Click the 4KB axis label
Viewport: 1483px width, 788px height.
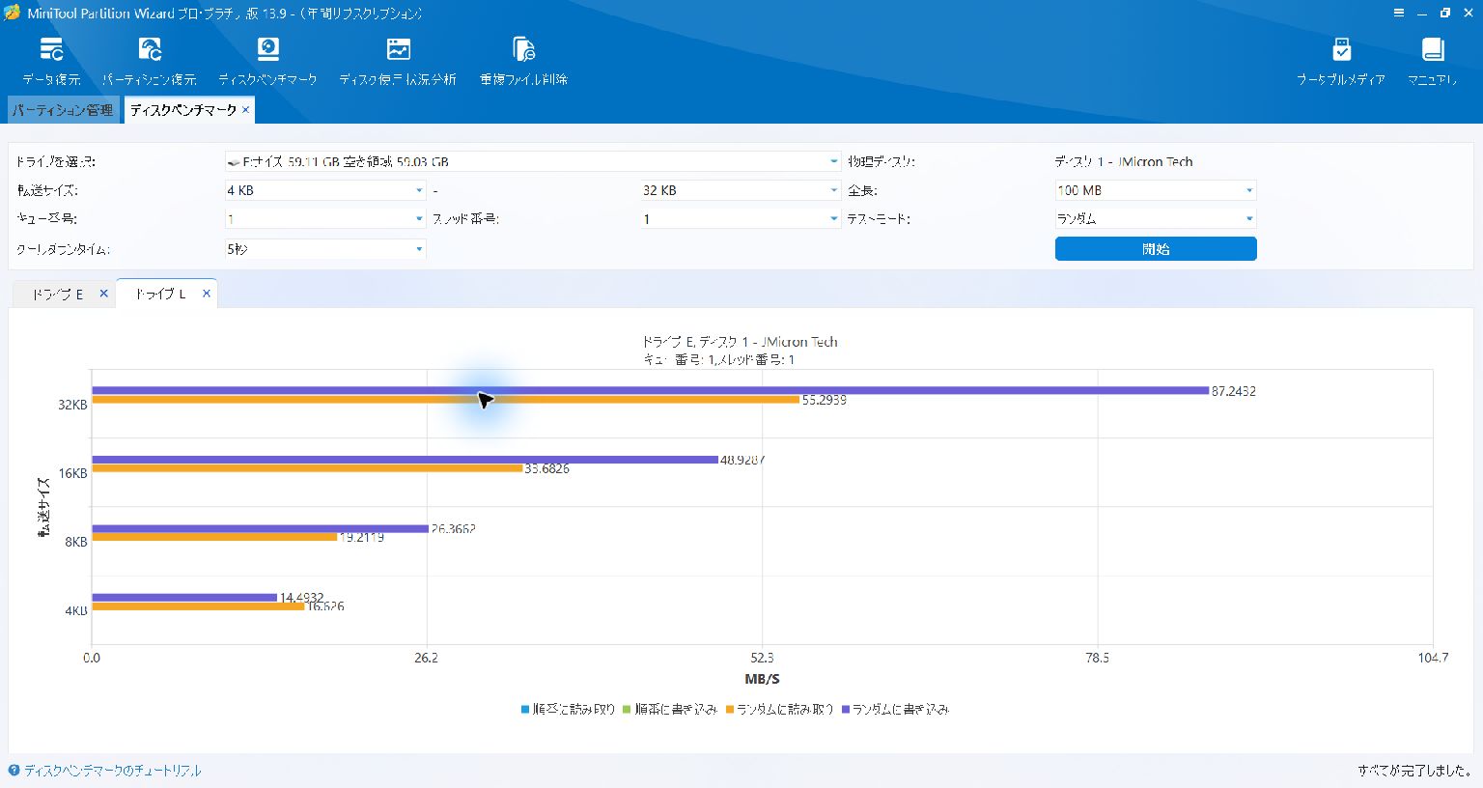76,610
